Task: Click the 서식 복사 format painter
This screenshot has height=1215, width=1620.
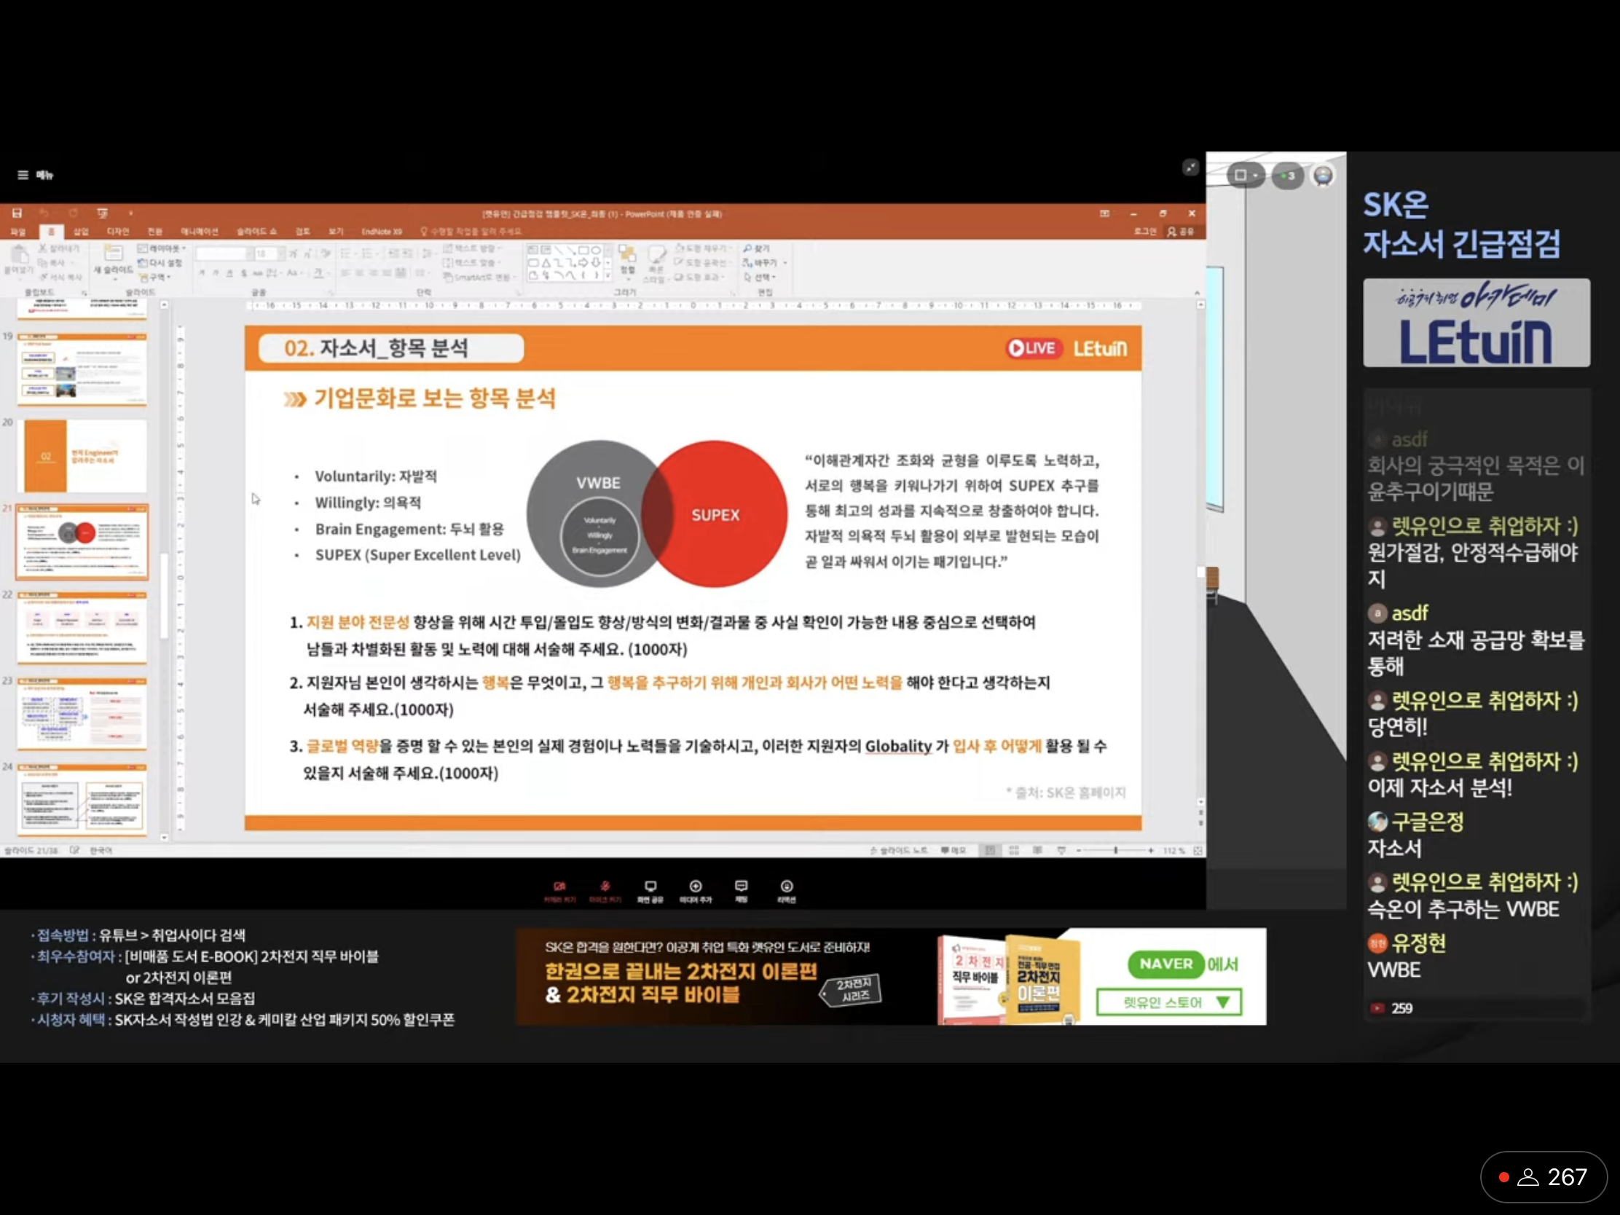Action: [60, 277]
